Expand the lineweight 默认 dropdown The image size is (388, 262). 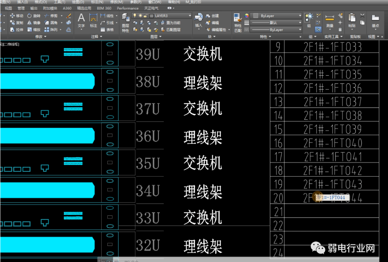[300, 23]
